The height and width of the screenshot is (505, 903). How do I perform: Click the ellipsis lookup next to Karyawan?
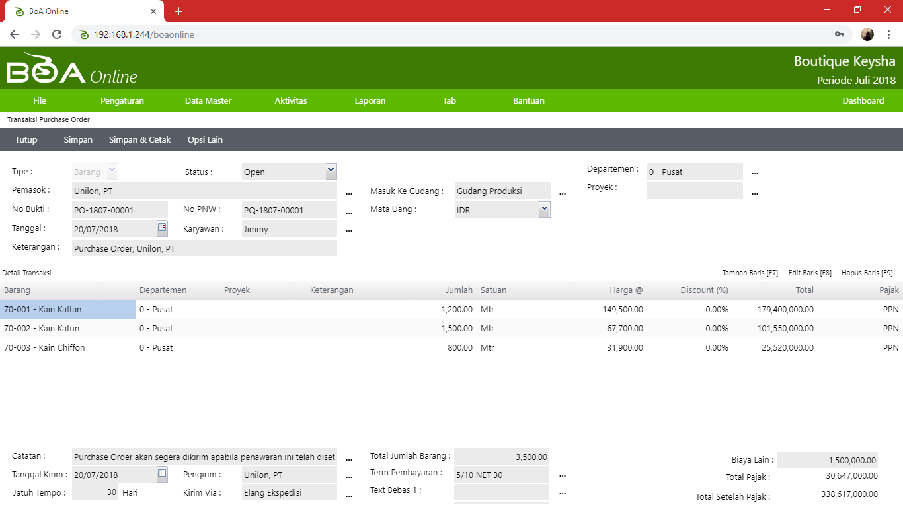[349, 230]
